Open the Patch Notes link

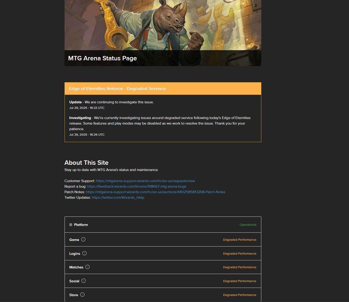[156, 192]
